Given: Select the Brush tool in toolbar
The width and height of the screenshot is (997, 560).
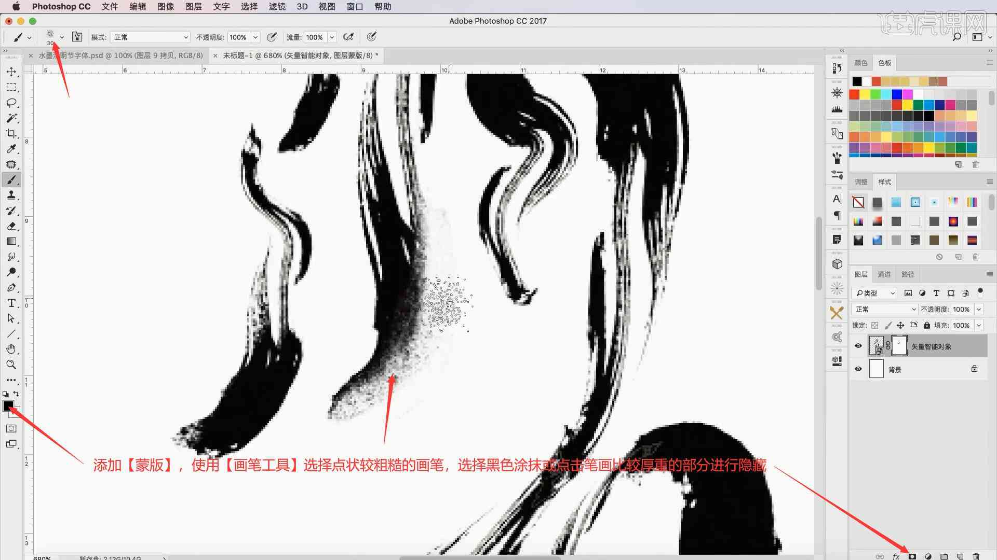Looking at the screenshot, I should coord(11,180).
